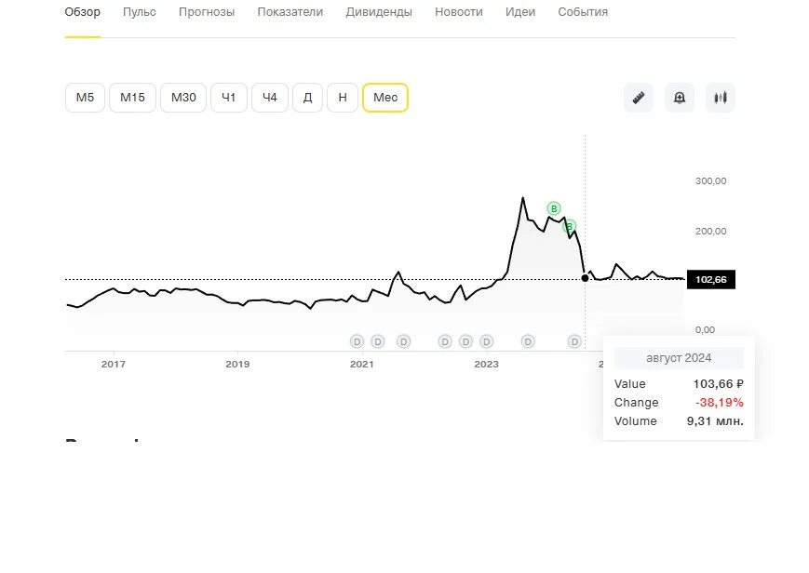Open the ruler measurement tool
Screen dimensions: 809x573
639,98
